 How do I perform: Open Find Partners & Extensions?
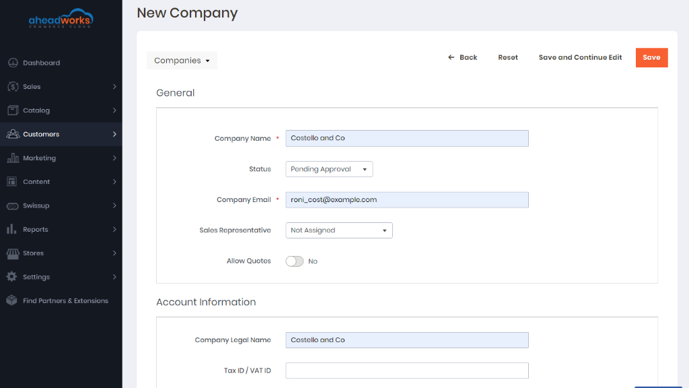(61, 300)
